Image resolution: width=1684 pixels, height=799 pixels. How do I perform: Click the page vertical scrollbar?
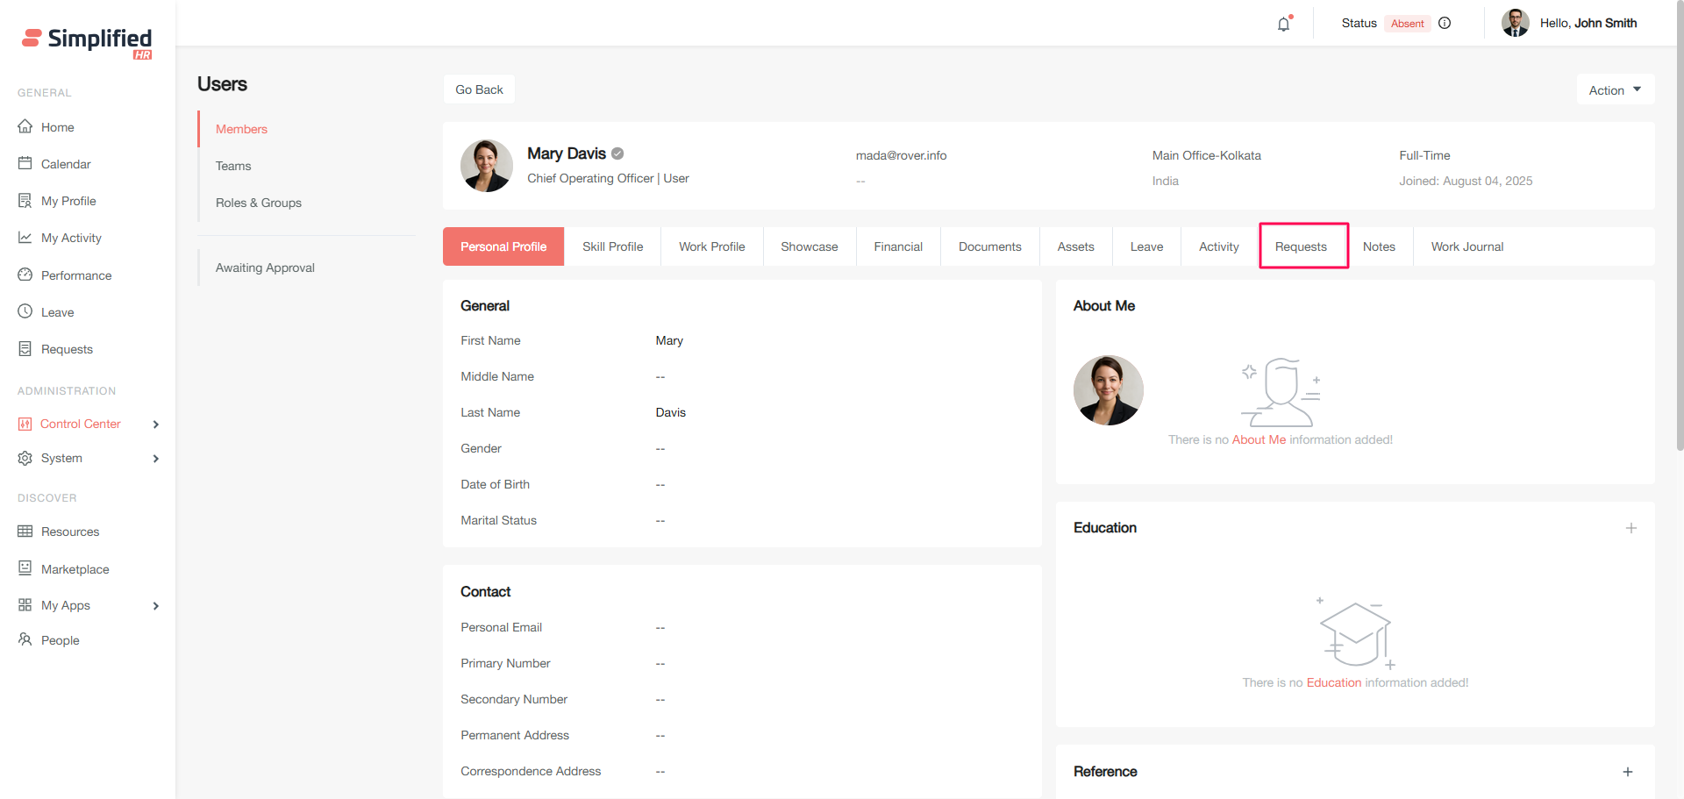pos(1679,263)
